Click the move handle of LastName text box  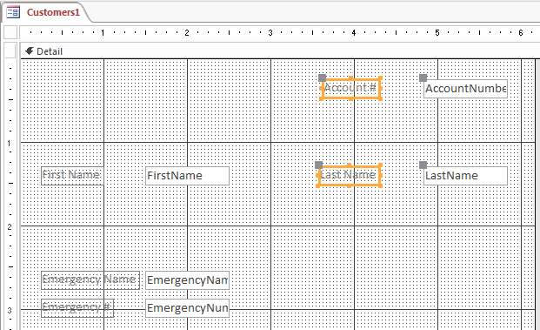click(423, 165)
